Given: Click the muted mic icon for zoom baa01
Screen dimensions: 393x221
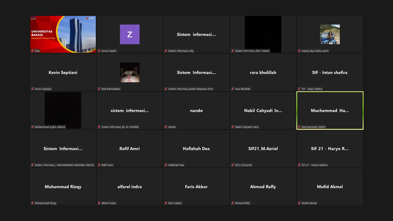Looking at the screenshot, I should (99, 50).
